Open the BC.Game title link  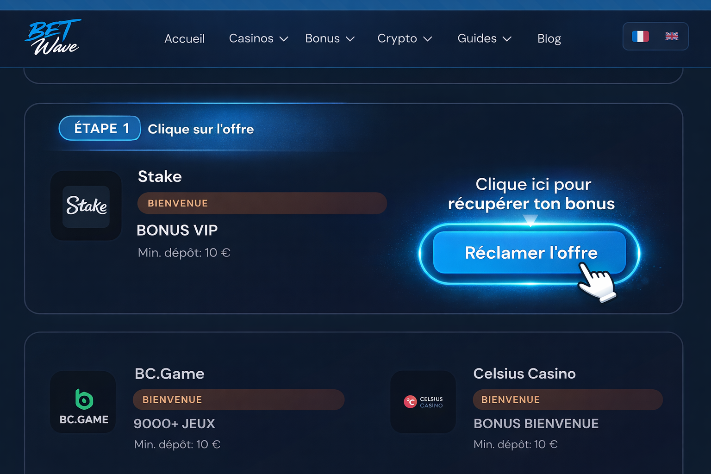pos(169,374)
